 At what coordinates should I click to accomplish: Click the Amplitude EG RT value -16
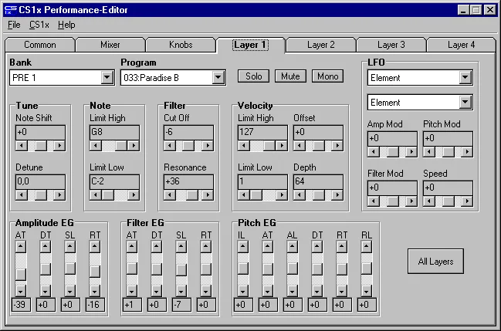95,305
